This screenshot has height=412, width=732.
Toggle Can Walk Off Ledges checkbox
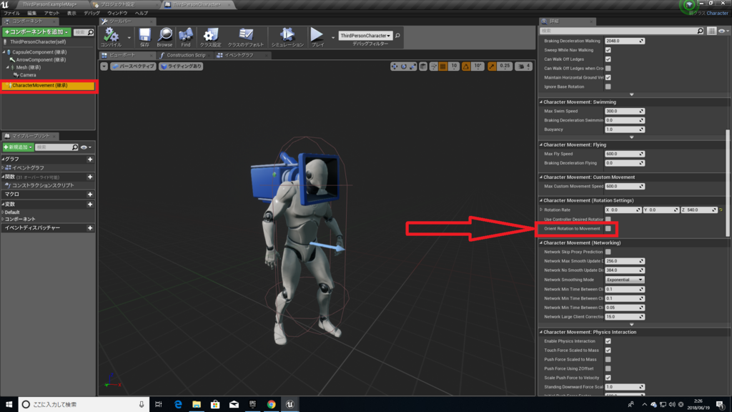[608, 59]
